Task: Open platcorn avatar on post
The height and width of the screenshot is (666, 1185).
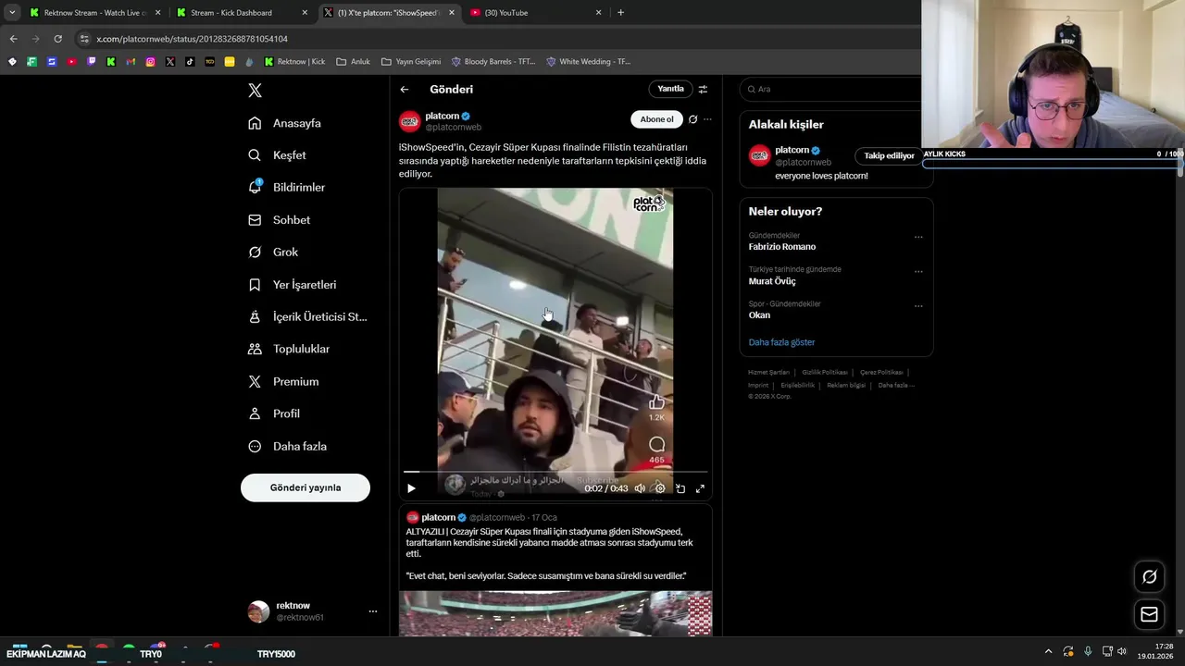Action: click(x=409, y=121)
